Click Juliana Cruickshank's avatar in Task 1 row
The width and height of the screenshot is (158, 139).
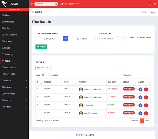81,89
